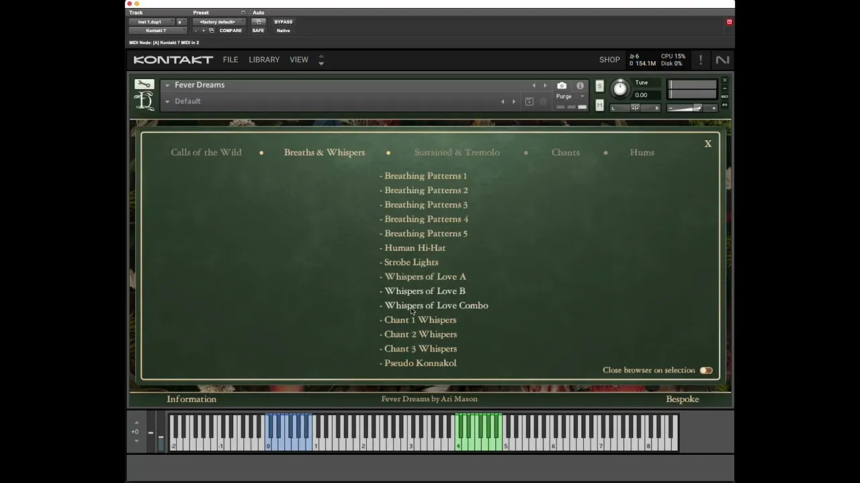Switch to Sustained & Tremolo tab
The height and width of the screenshot is (483, 860).
pyautogui.click(x=457, y=152)
